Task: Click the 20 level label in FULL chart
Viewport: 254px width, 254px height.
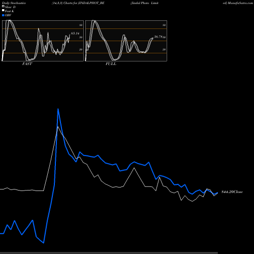Action: point(164,49)
